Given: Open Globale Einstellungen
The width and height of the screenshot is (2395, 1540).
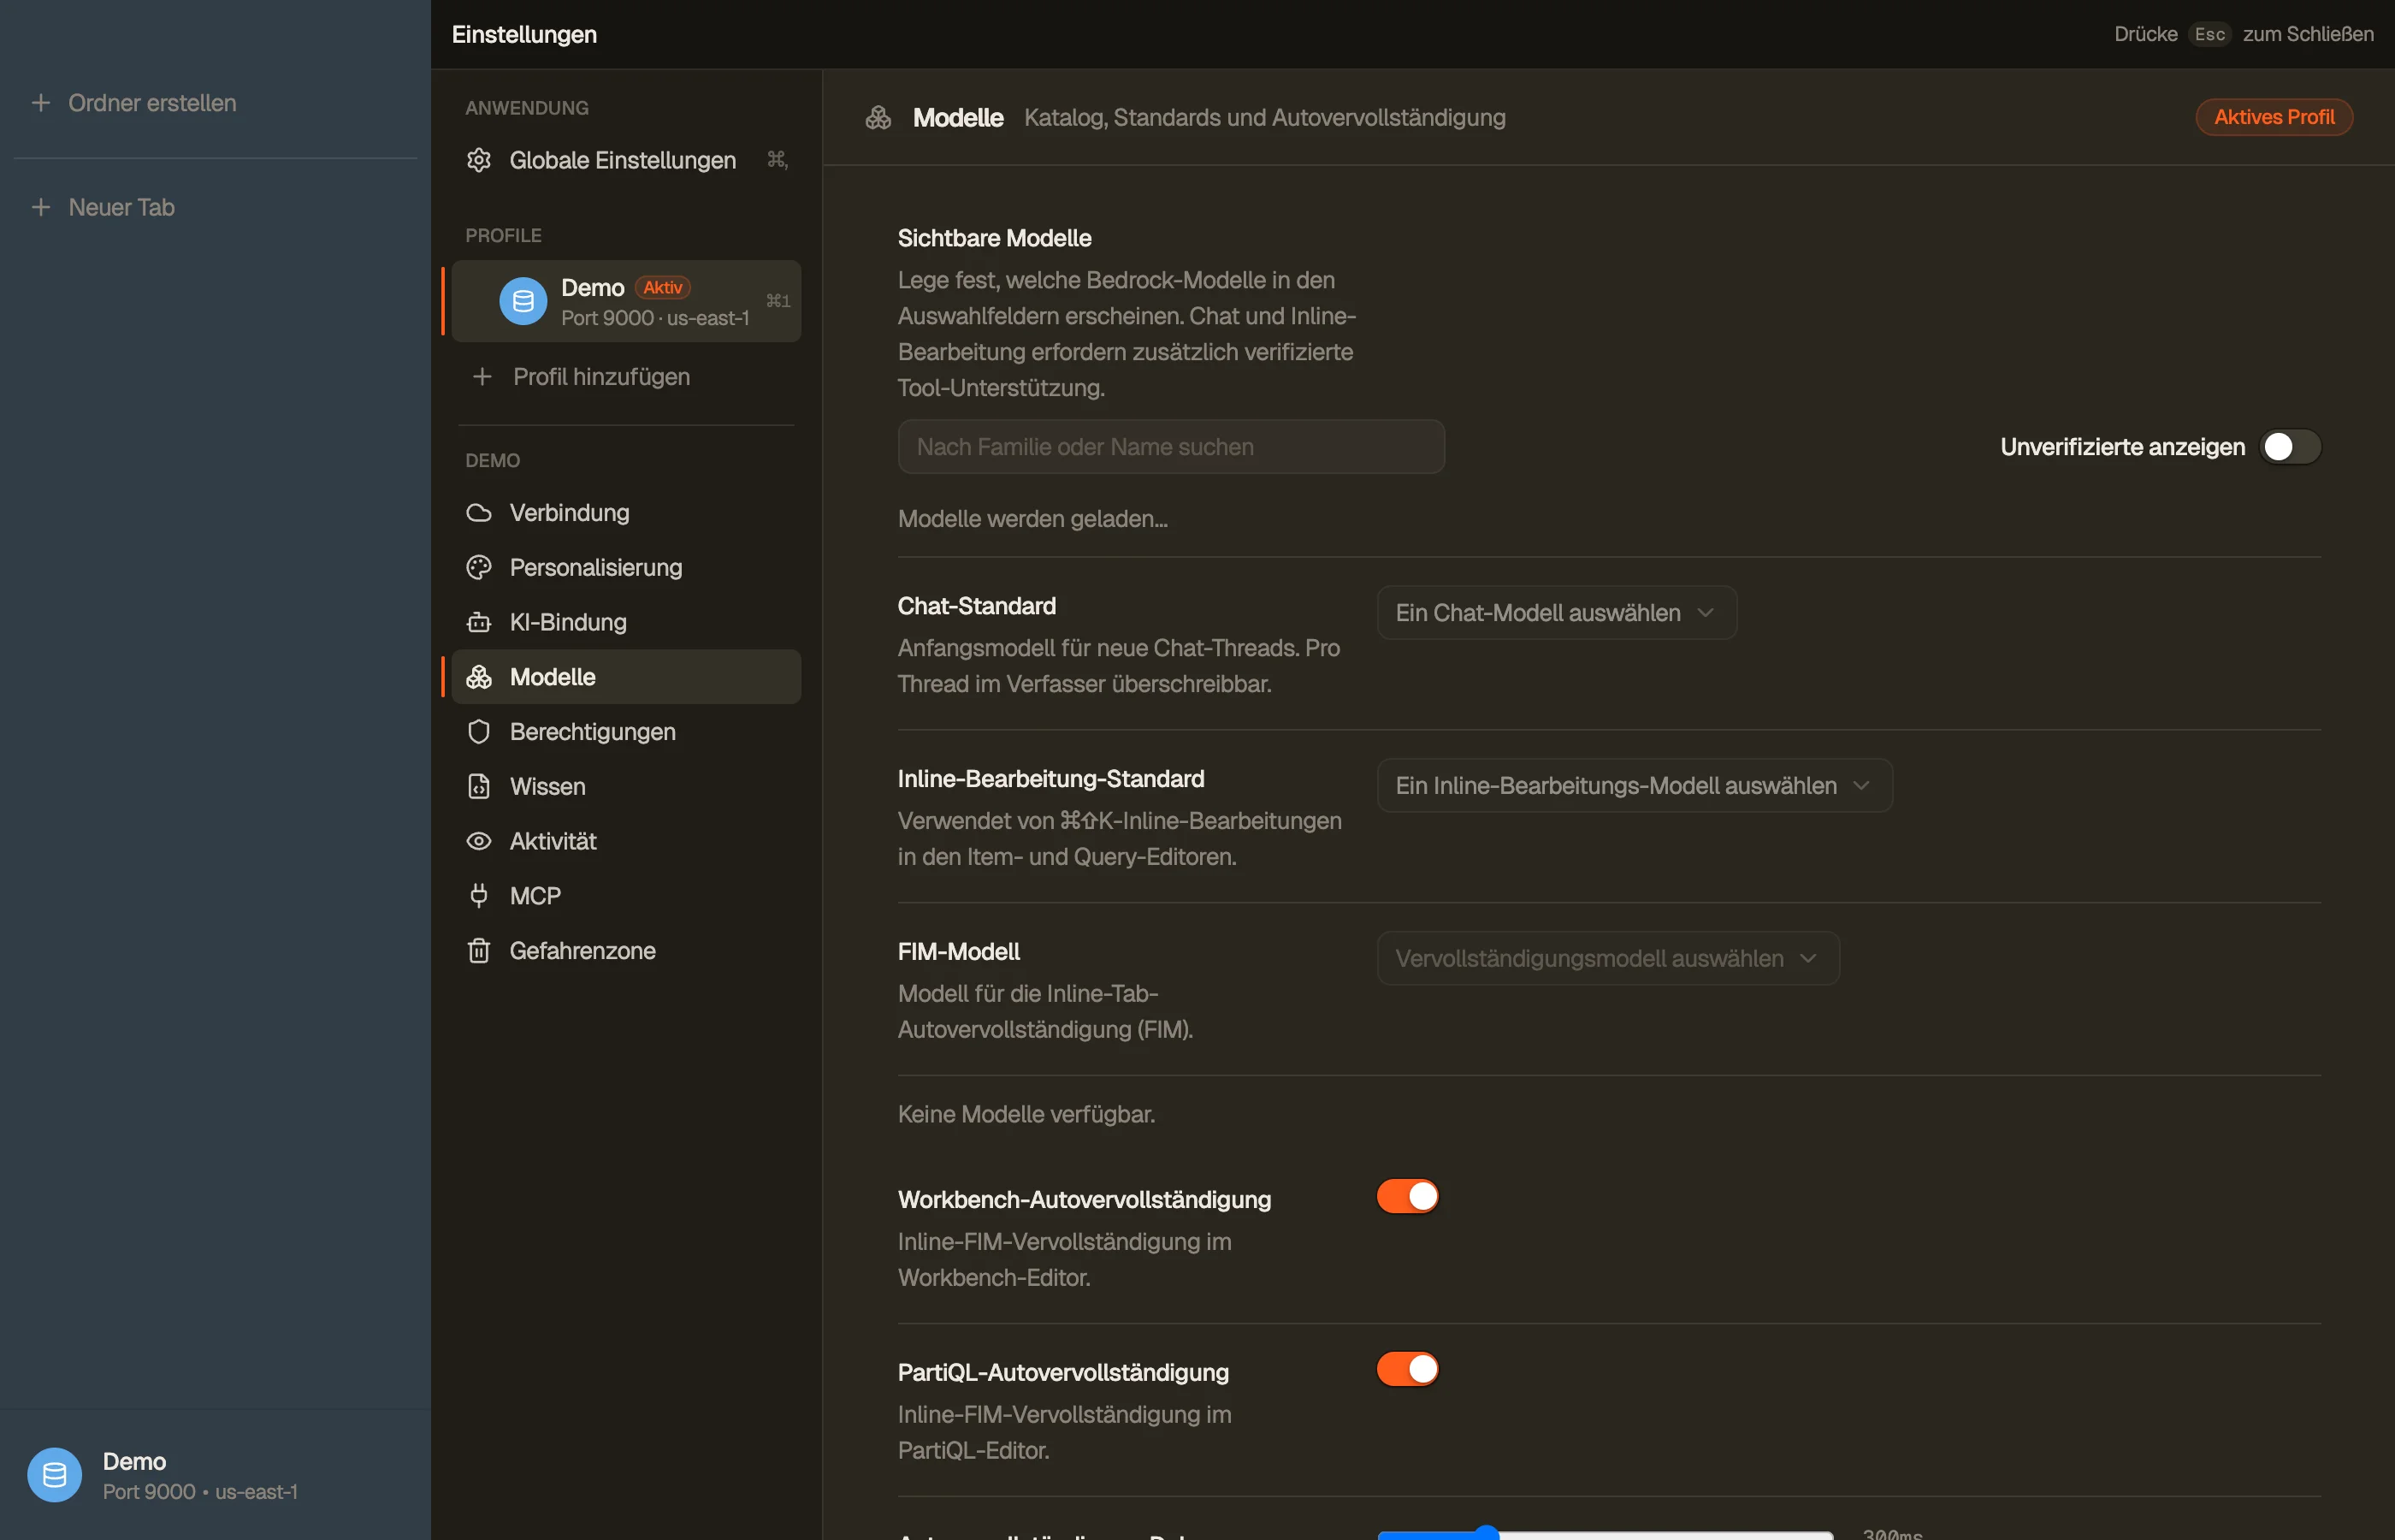Looking at the screenshot, I should [x=627, y=160].
